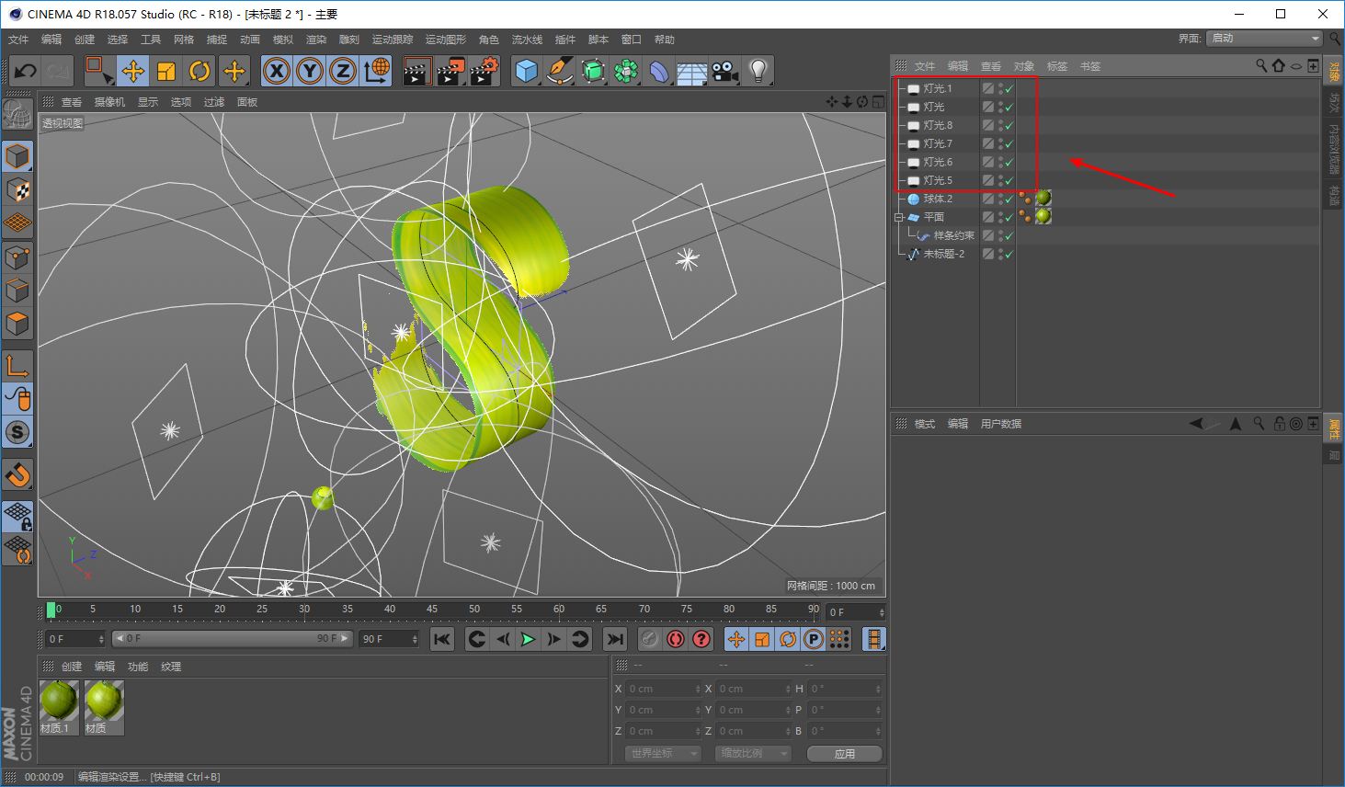Add a camera object

725,71
